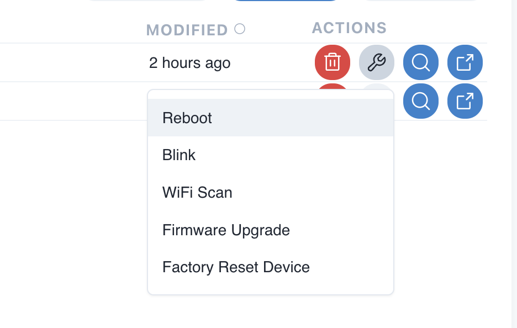This screenshot has height=328, width=517.
Task: Click the first row's magnifier icon
Action: coord(421,62)
